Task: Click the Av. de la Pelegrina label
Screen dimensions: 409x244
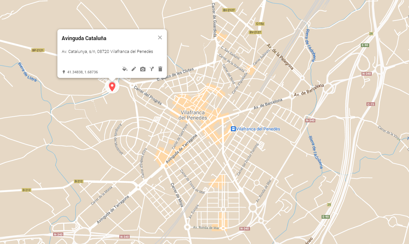Action: point(280,57)
